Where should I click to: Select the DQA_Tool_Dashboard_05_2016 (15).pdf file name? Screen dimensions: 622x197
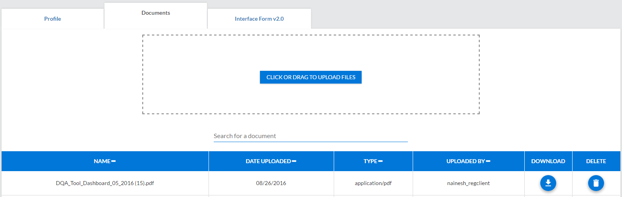(x=105, y=183)
